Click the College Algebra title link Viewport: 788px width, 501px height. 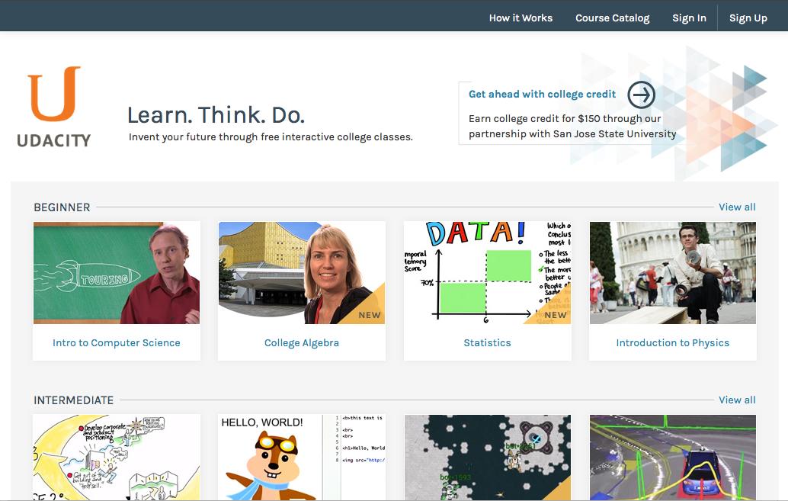pyautogui.click(x=302, y=342)
